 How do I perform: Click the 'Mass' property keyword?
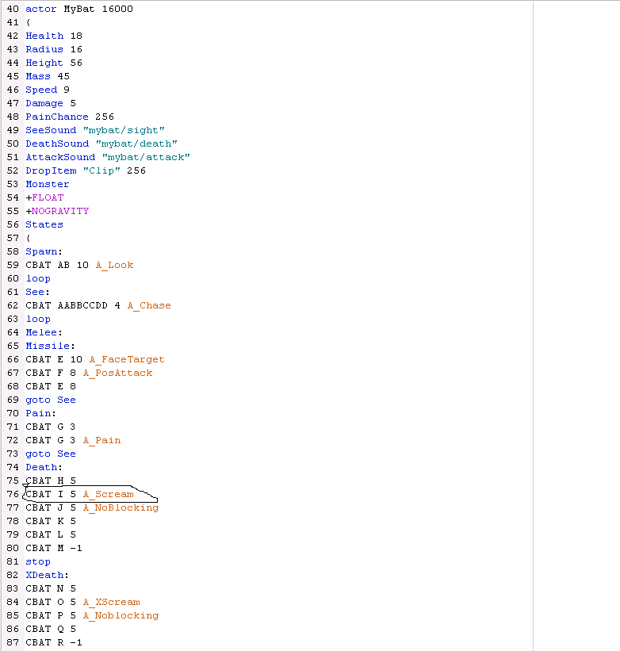pos(38,76)
